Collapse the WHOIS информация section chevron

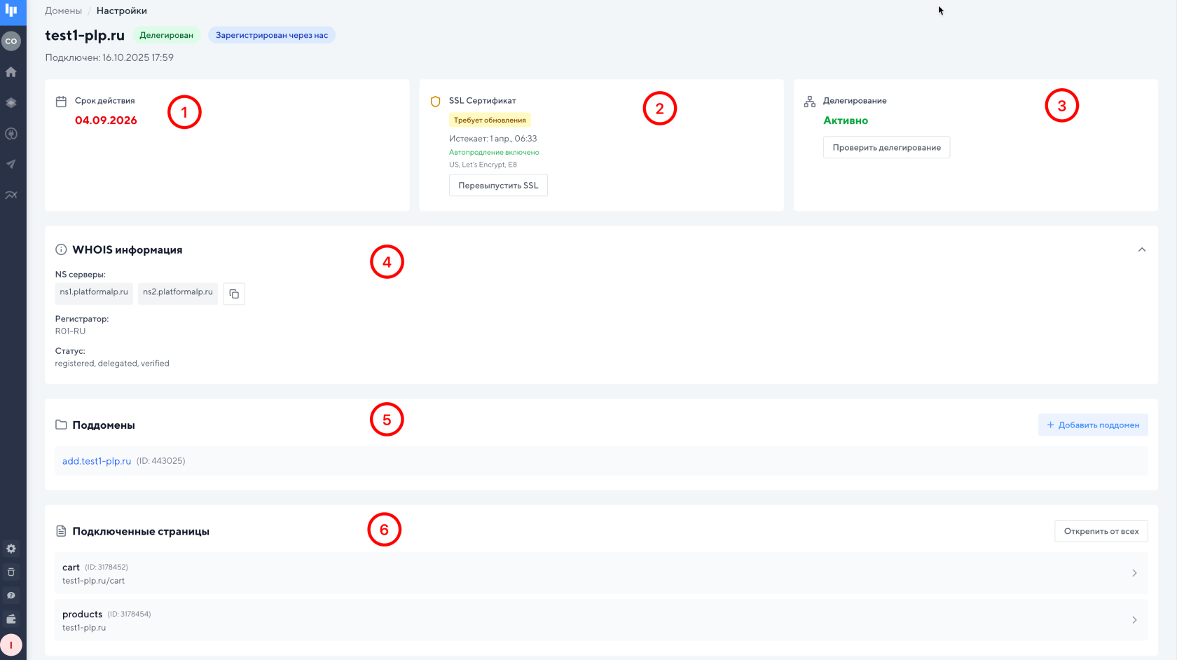pos(1142,249)
